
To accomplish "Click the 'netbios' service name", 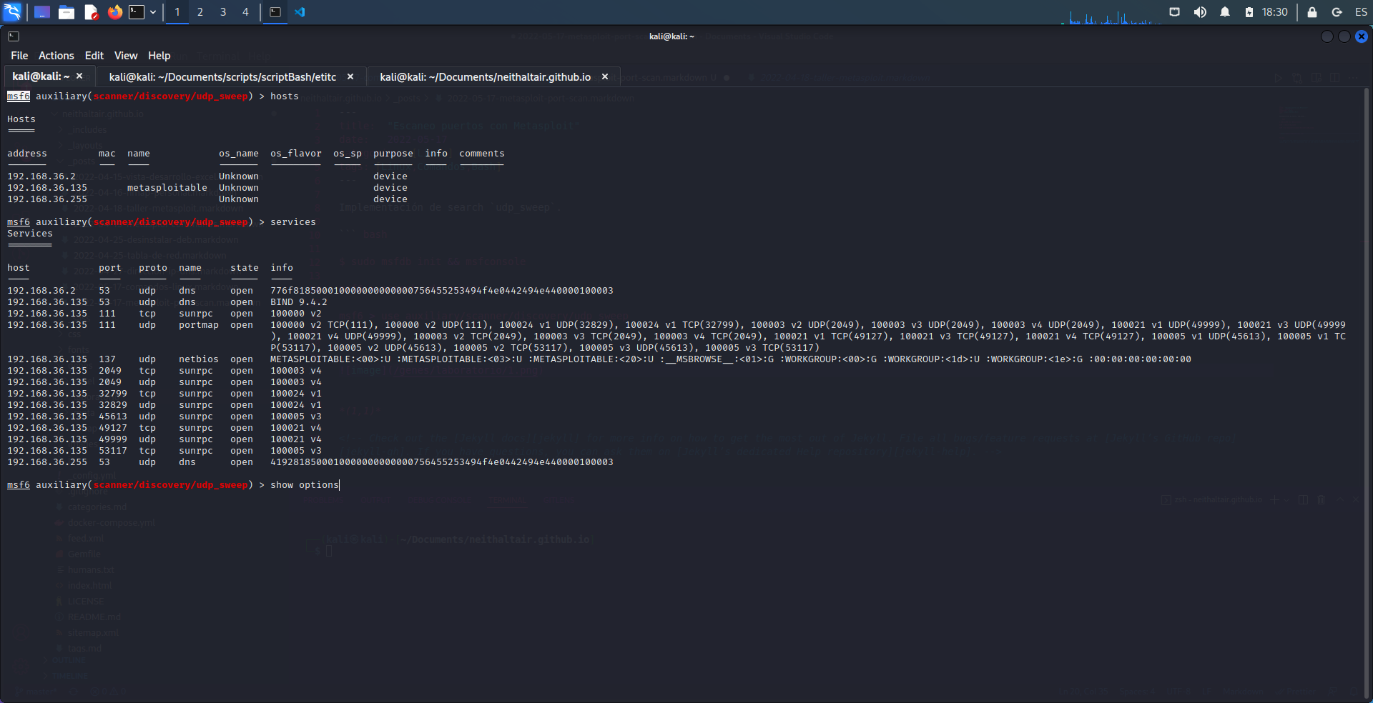I will click(199, 359).
